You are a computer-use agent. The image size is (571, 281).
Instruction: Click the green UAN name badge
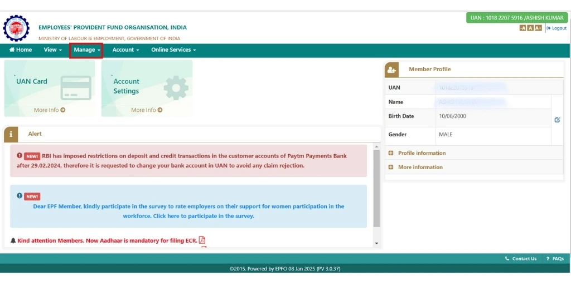(x=517, y=18)
